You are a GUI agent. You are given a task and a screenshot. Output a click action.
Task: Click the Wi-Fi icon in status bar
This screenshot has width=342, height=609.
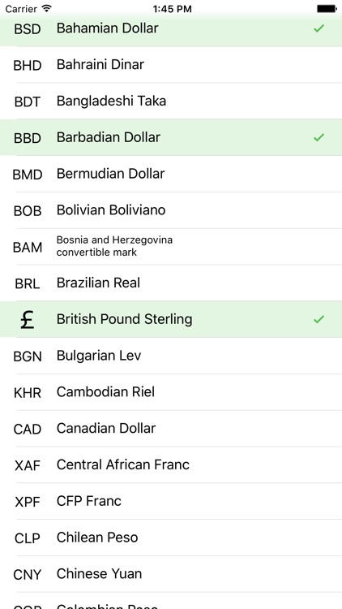tap(47, 8)
